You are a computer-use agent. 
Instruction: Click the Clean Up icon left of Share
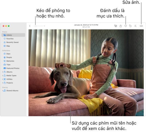tap(116, 26)
